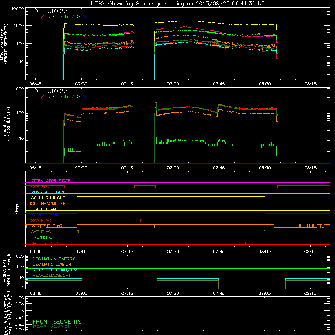Click the FLARE_FLAG label
The width and height of the screenshot is (335, 335).
coord(44,209)
